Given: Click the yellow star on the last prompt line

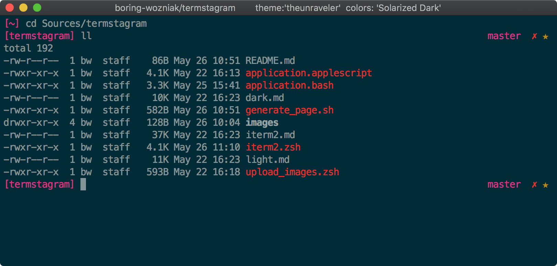Looking at the screenshot, I should [545, 185].
